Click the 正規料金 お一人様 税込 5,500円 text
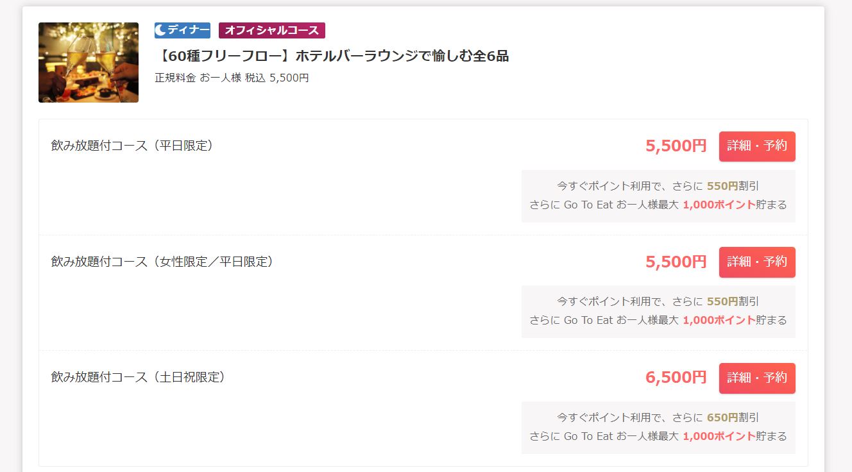The image size is (852, 472). (x=232, y=78)
